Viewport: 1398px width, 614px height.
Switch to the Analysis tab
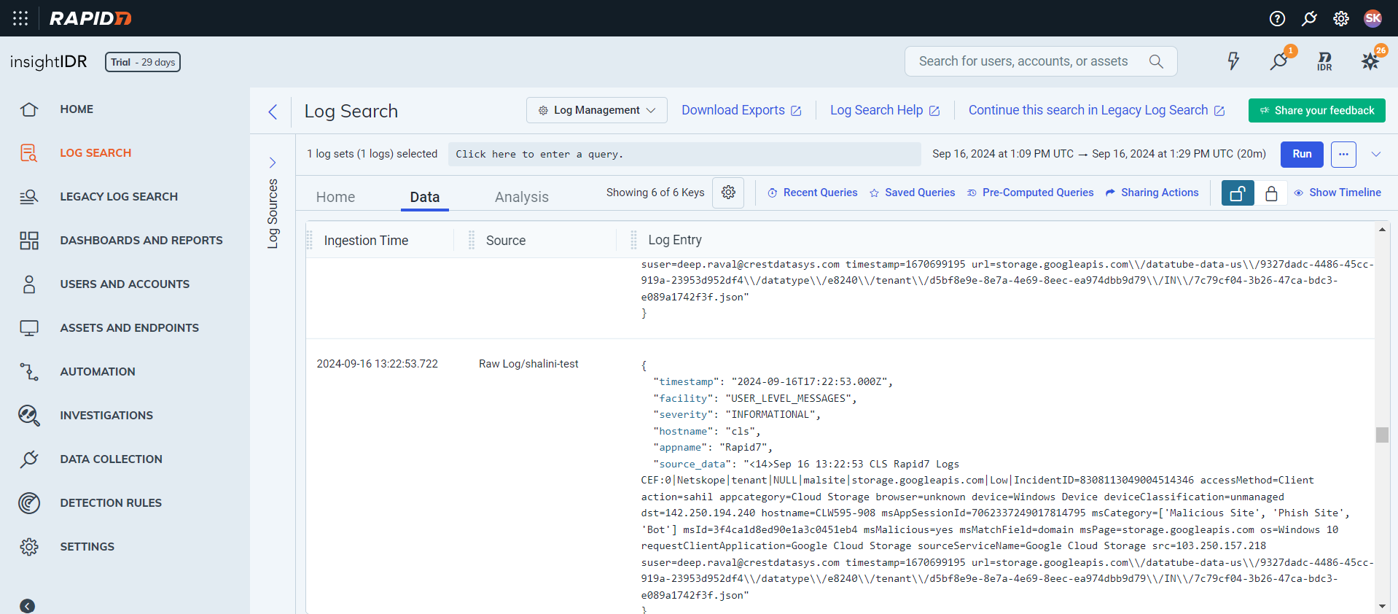click(x=522, y=197)
